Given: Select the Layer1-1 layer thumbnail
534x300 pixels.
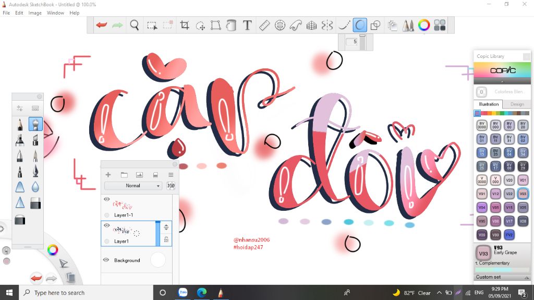Looking at the screenshot, I should 123,205.
